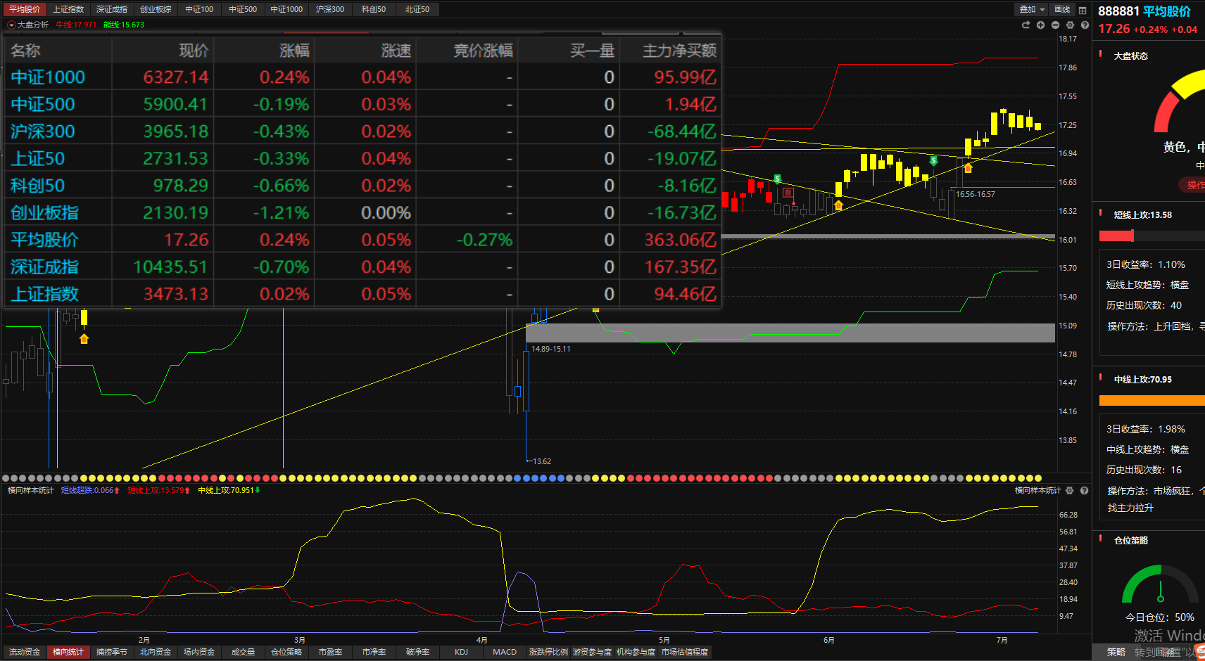Zoom out the chart with the minus icon
The image size is (1205, 661).
click(x=1055, y=25)
